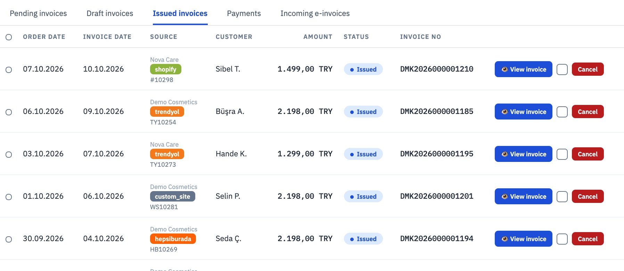This screenshot has height=271, width=624.
Task: Click the eye icon in Seda Ç.'s View invoice button
Action: 504,239
